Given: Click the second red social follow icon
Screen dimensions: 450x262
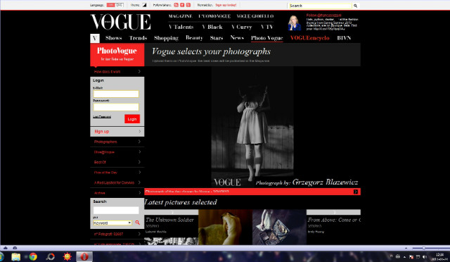Looking at the screenshot, I should (182, 5).
